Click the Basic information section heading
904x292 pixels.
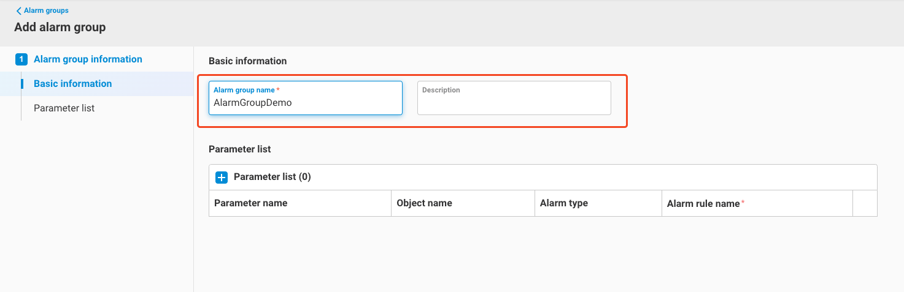point(247,61)
